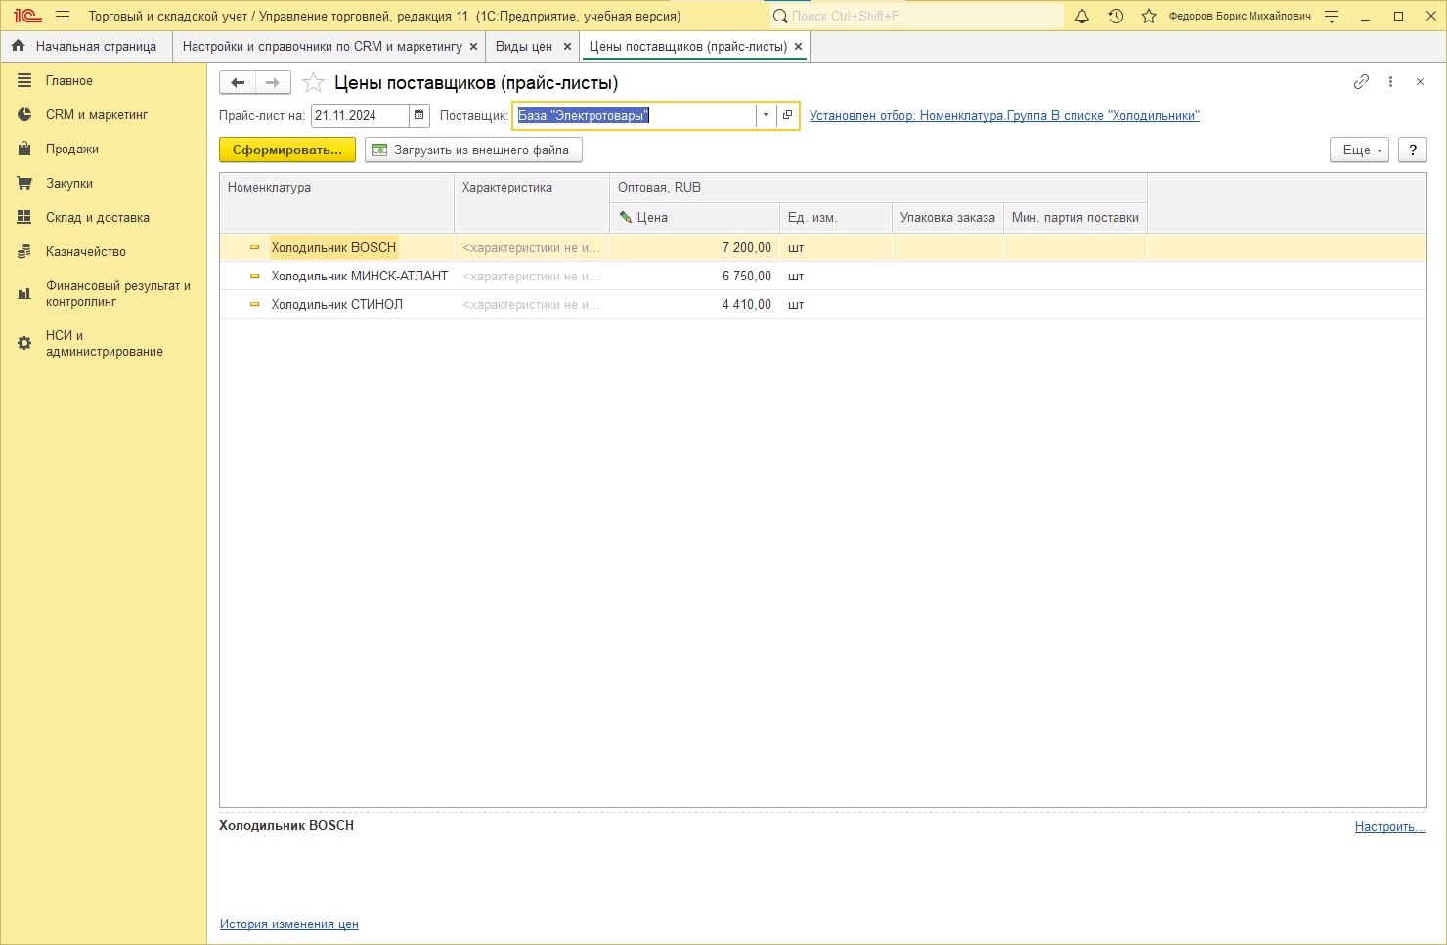The image size is (1447, 945).
Task: Open Настроить link at bottom right
Action: [1390, 826]
